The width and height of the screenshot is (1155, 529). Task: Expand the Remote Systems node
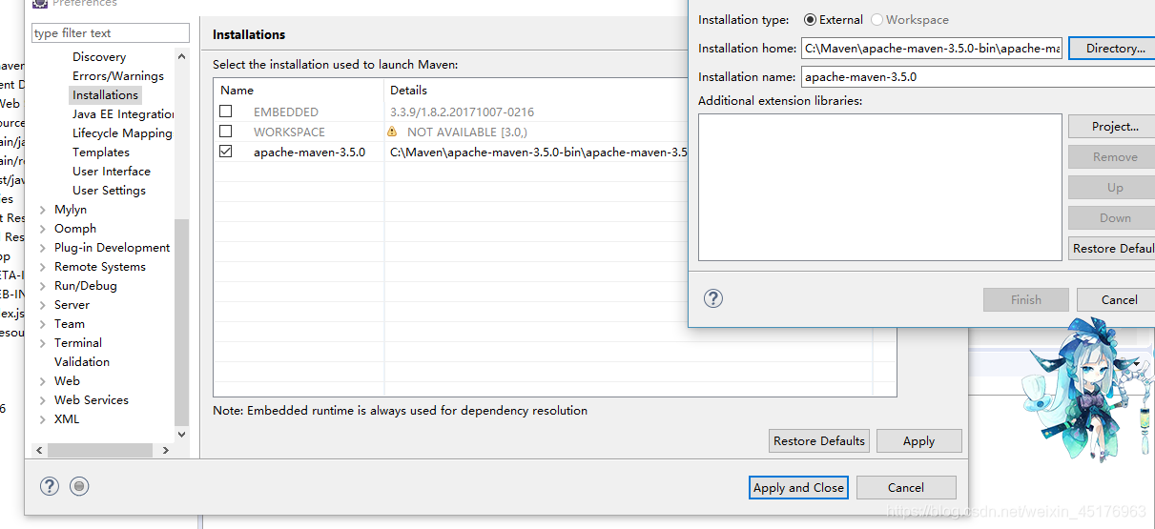point(42,267)
